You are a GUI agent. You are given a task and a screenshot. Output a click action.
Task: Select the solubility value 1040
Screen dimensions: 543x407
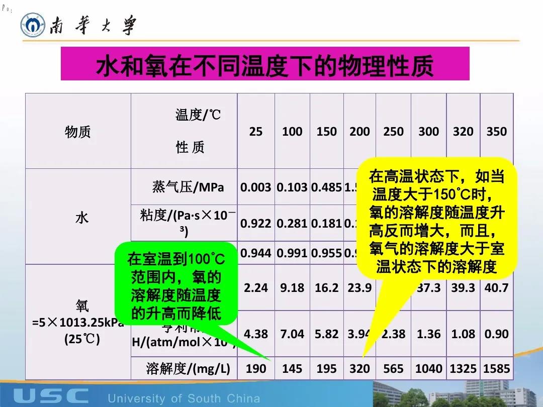point(428,369)
